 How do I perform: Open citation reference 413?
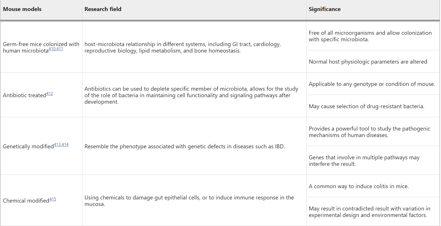coord(57,145)
